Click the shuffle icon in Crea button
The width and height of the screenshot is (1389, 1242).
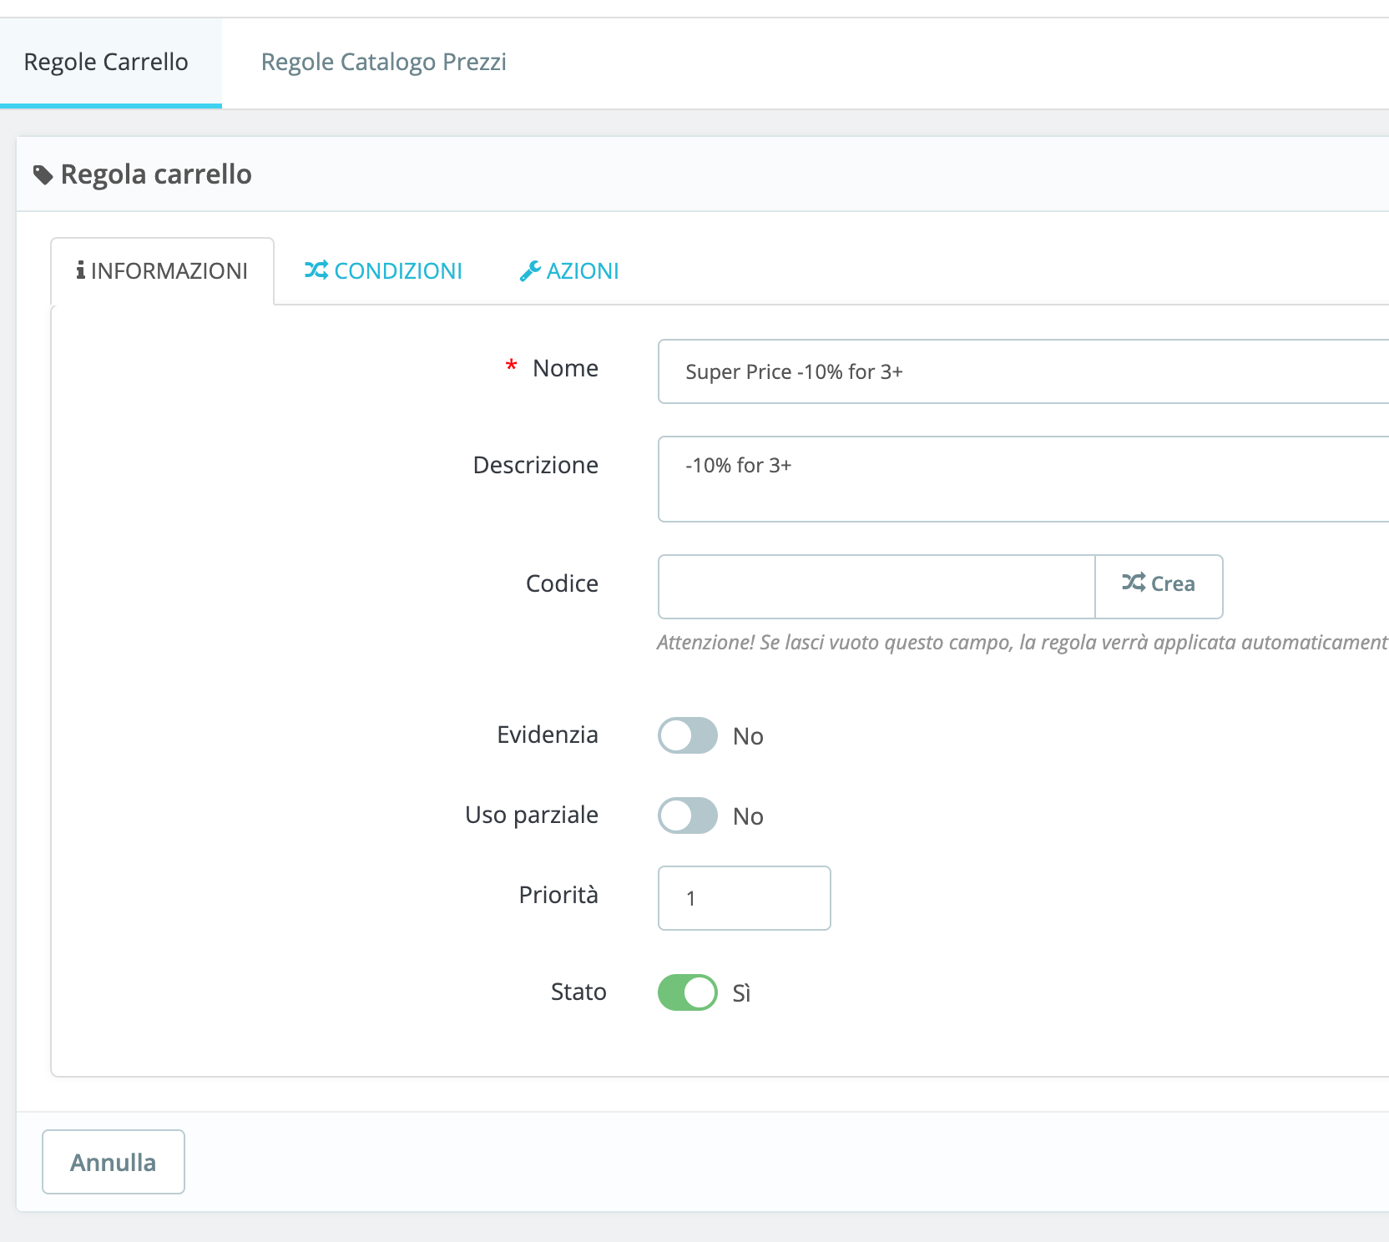tap(1133, 583)
